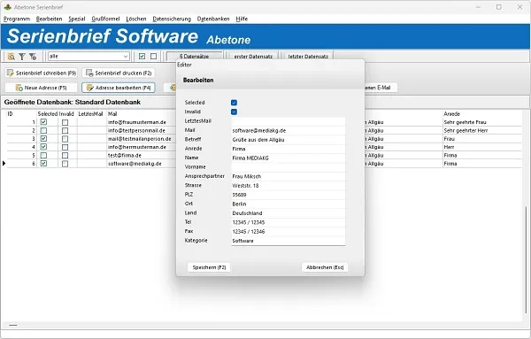Toggle Selected checkbox for row ID 1
Screen dimensions: 531x339
click(x=43, y=122)
